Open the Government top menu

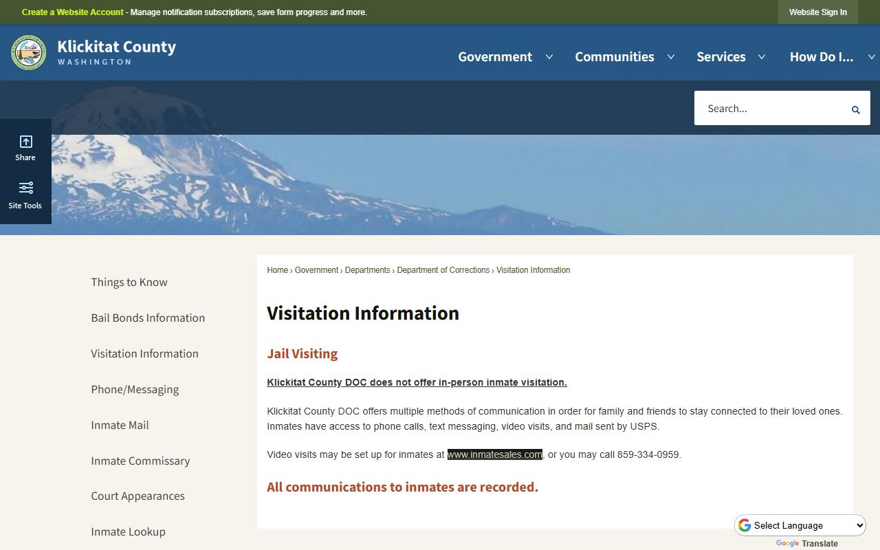click(495, 57)
